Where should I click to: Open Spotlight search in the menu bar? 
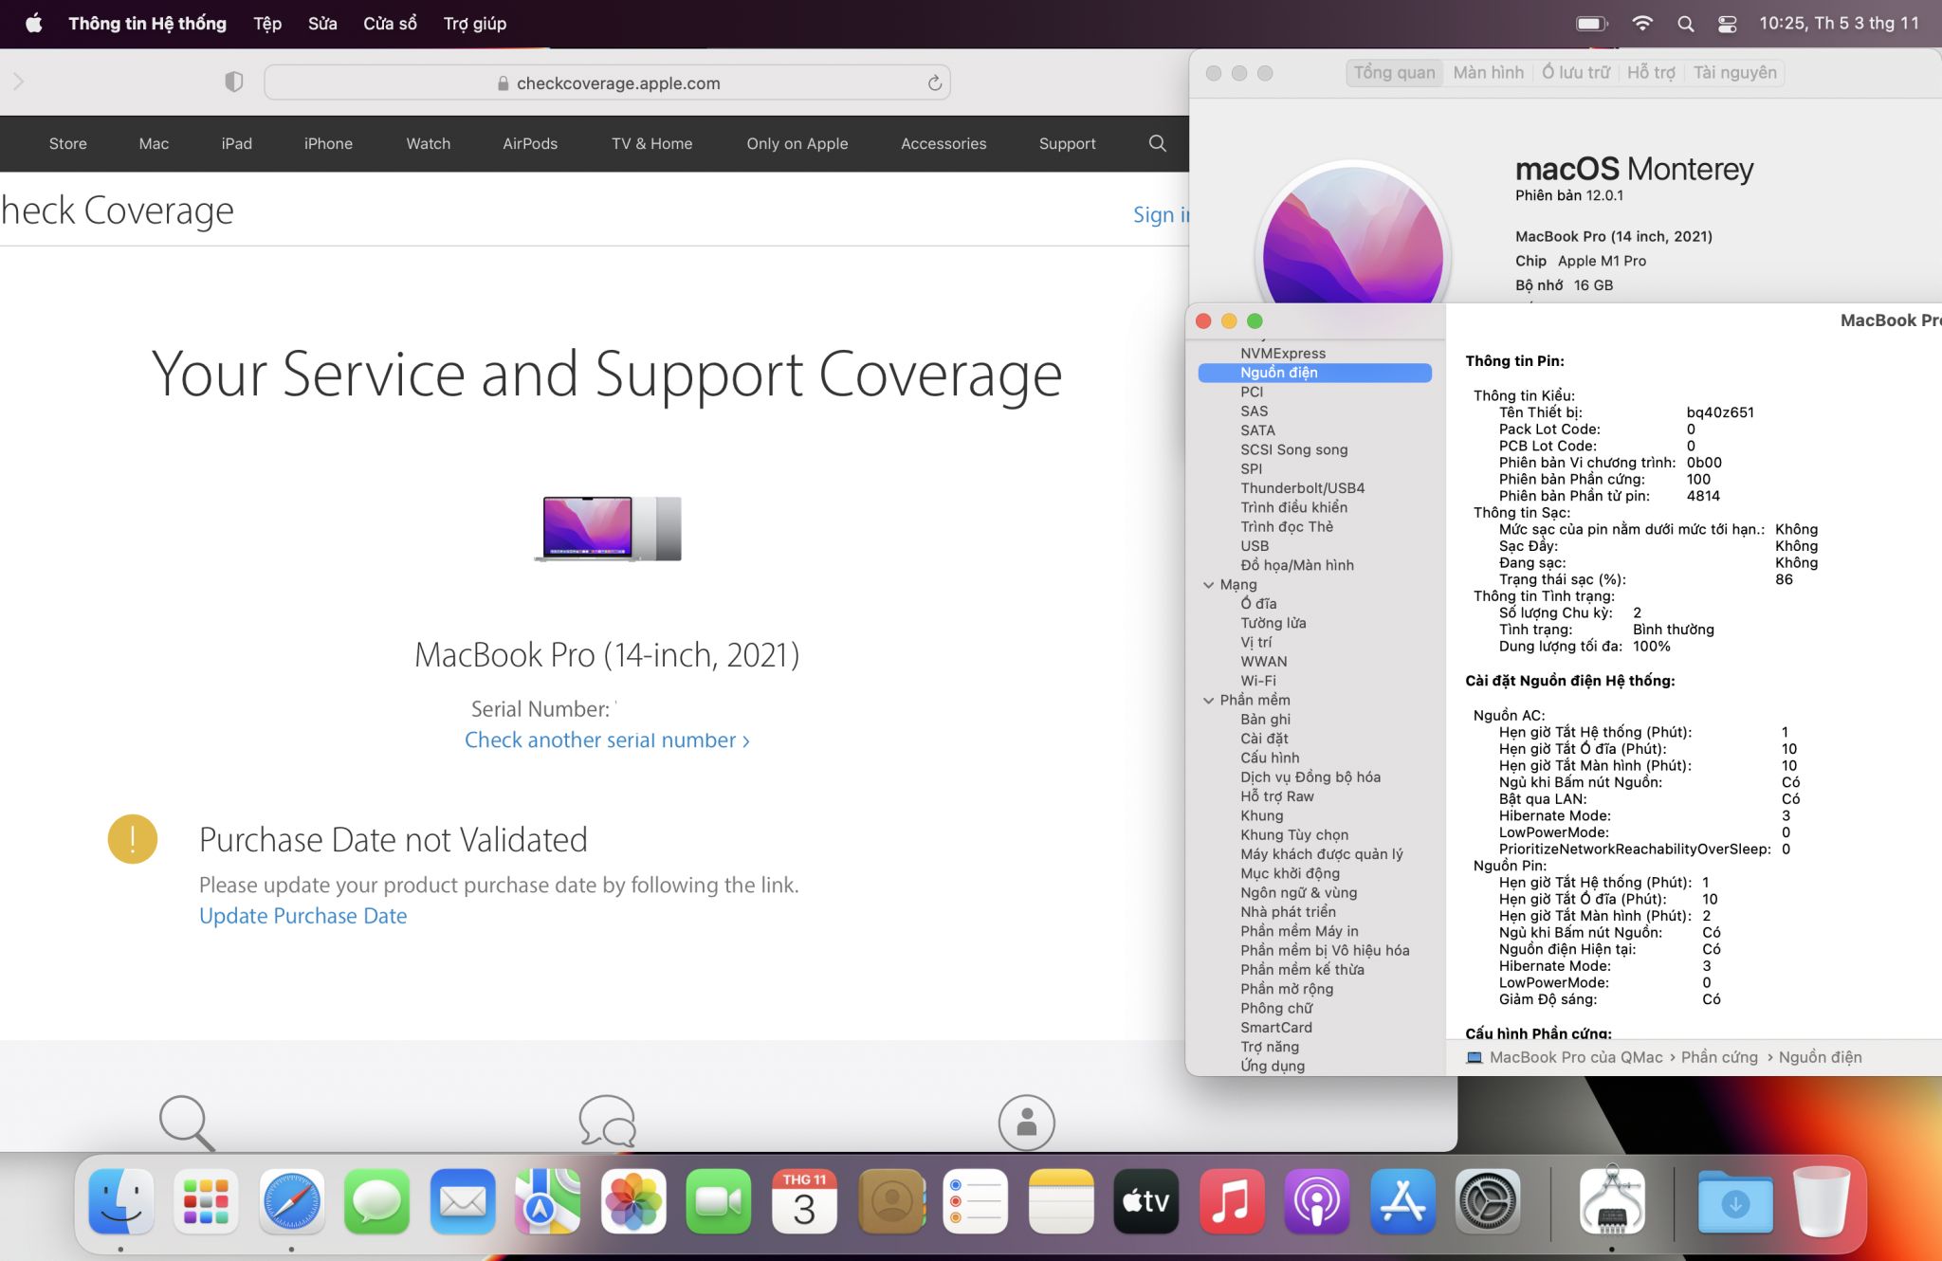(x=1685, y=24)
